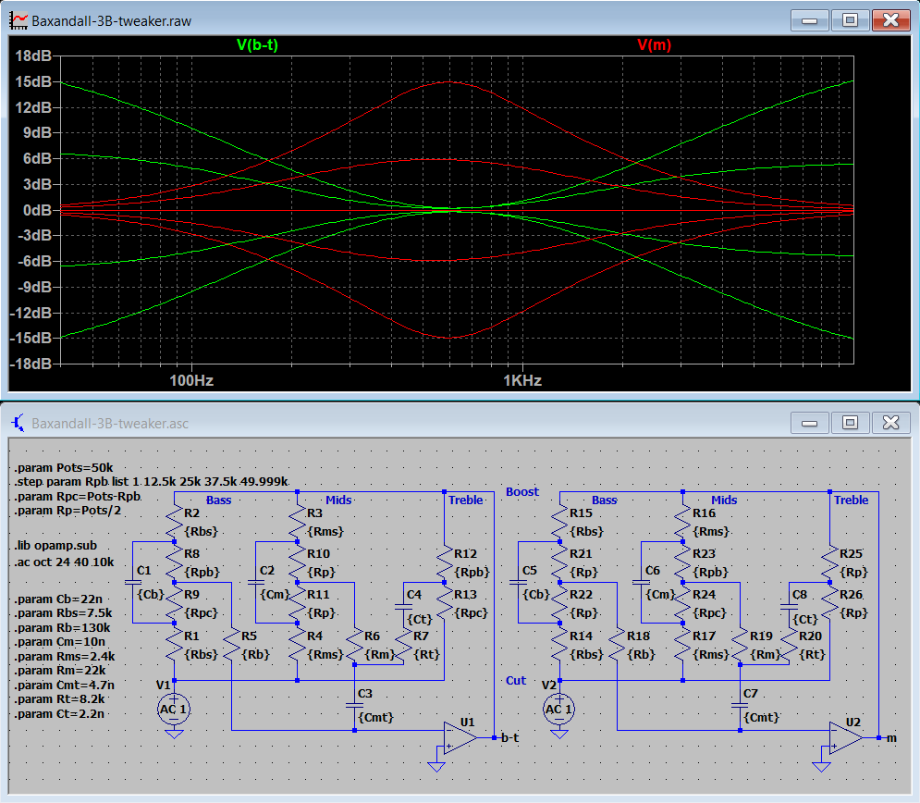920x803 pixels.
Task: Select the U1 opamp symbol
Action: click(x=460, y=737)
